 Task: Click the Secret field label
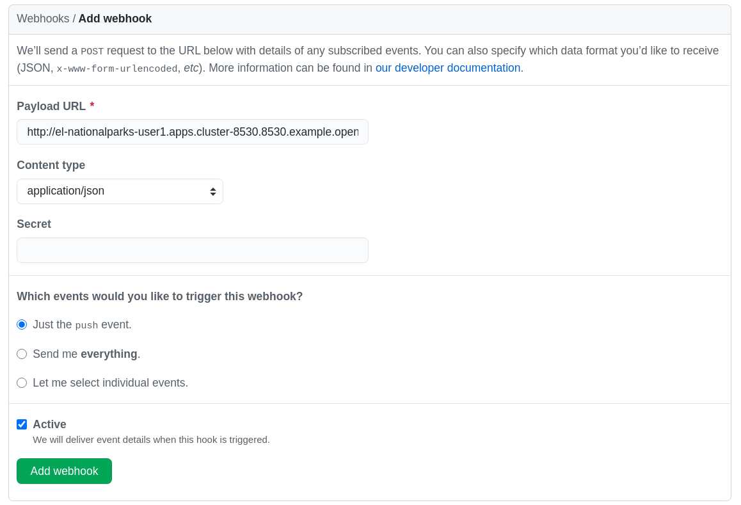(x=34, y=224)
